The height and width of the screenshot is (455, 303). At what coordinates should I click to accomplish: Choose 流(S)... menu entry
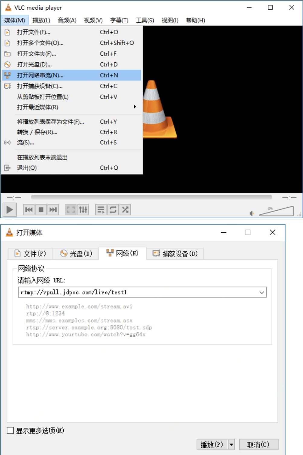coord(72,142)
